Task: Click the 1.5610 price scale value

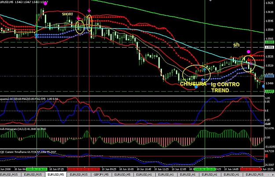Action: point(270,12)
